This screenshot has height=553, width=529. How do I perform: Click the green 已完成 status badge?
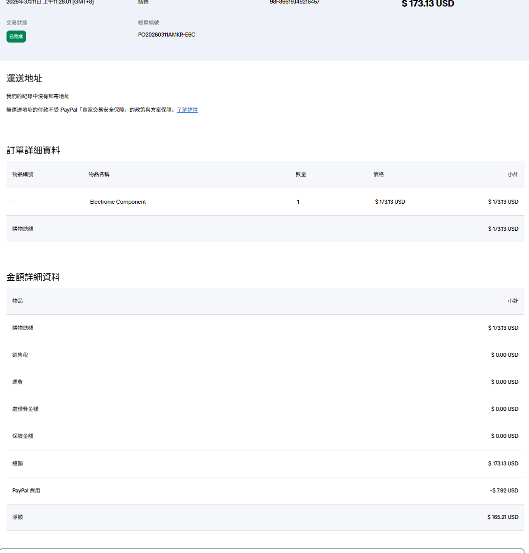click(x=16, y=37)
